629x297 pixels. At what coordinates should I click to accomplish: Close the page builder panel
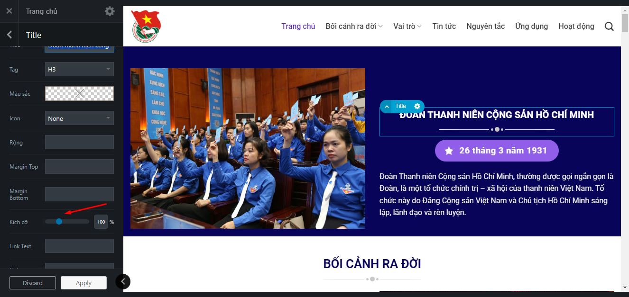[9, 11]
